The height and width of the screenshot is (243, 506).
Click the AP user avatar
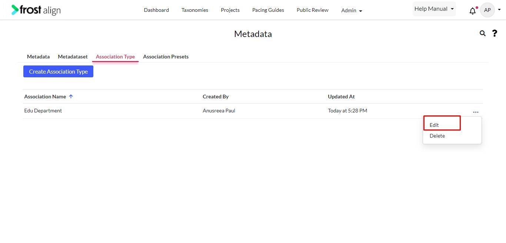[487, 10]
